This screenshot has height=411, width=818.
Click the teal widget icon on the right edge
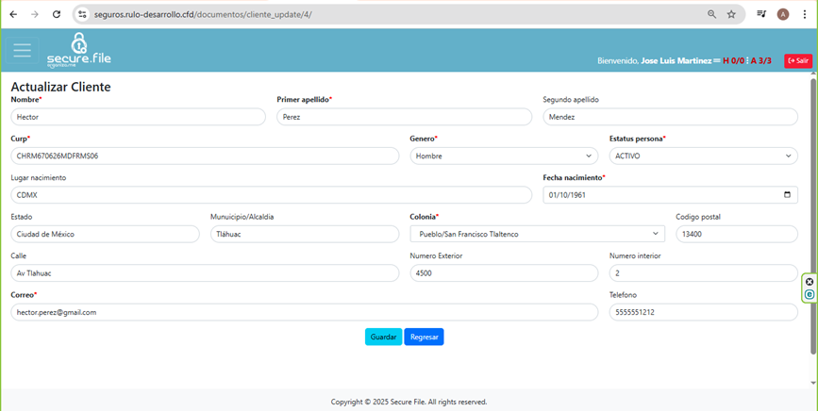810,295
